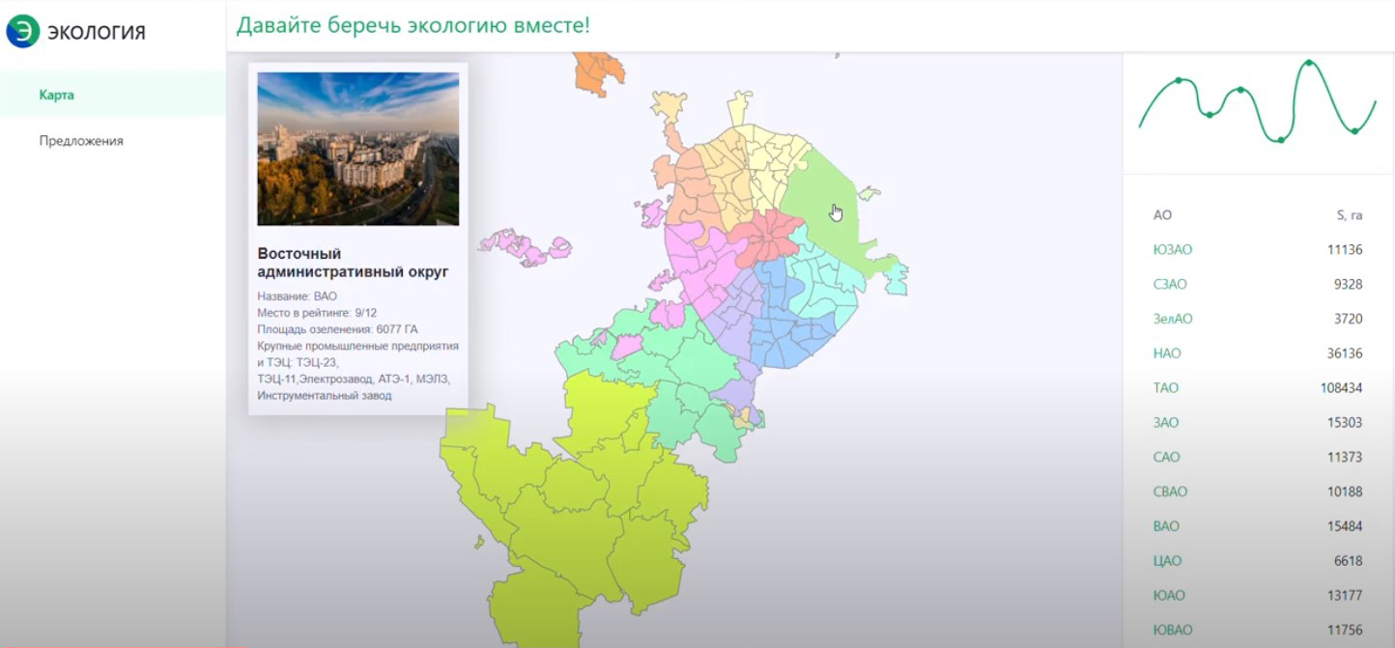Select the ЗАО district link
This screenshot has height=648, width=1395.
point(1165,422)
